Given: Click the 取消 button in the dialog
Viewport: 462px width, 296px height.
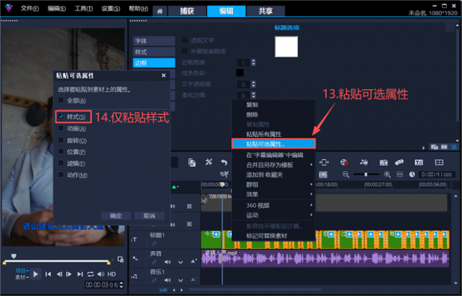Looking at the screenshot, I should (149, 216).
